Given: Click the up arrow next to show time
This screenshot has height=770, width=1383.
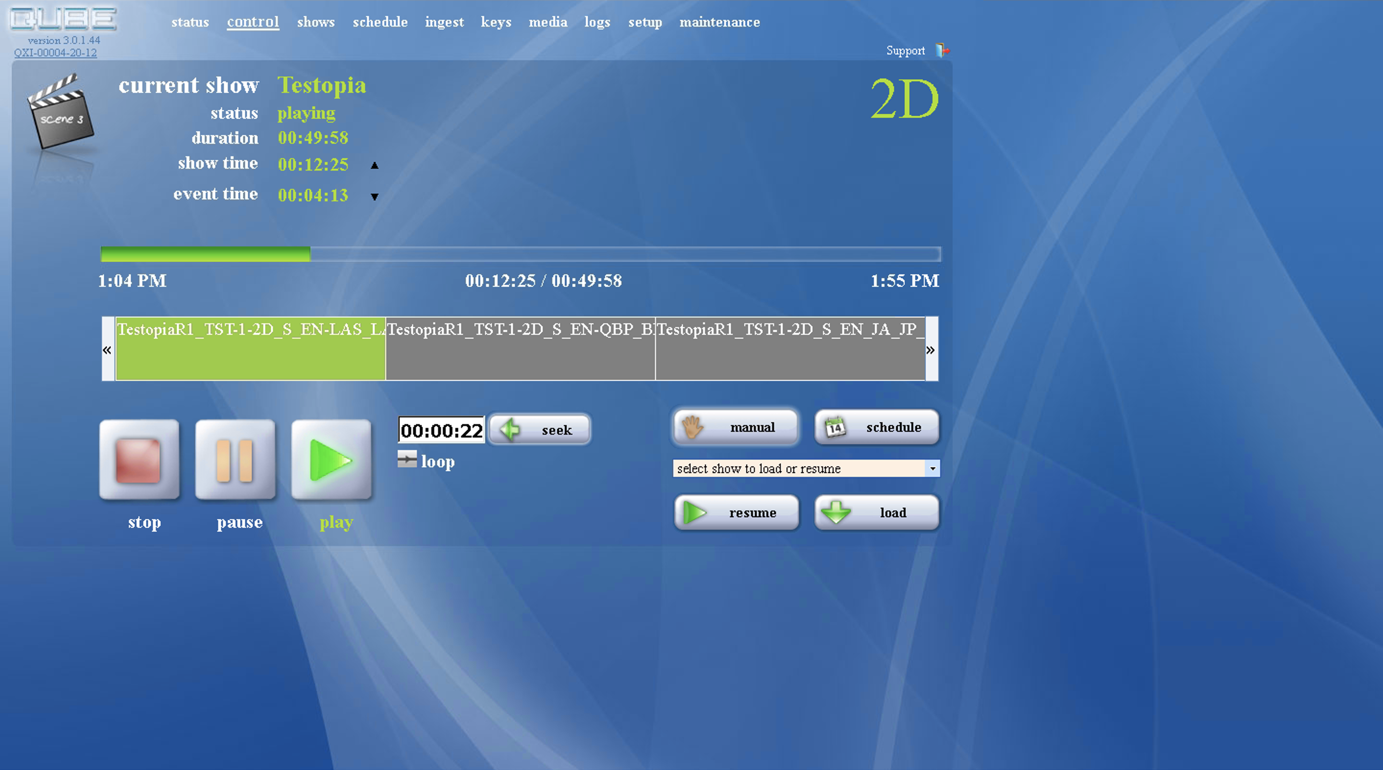Looking at the screenshot, I should (375, 165).
